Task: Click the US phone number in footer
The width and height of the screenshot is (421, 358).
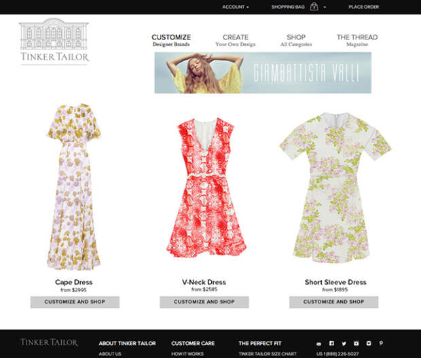Action: click(337, 354)
